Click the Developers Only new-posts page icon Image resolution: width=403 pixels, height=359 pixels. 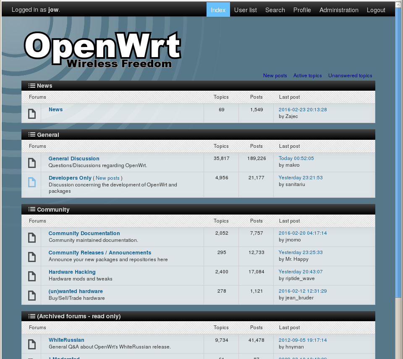click(32, 182)
